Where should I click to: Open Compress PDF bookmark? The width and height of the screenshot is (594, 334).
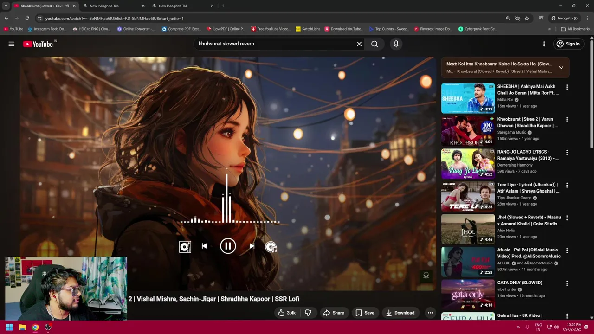[x=181, y=29]
